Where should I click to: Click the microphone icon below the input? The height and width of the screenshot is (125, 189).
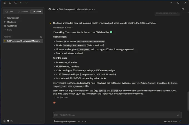click(x=83, y=121)
